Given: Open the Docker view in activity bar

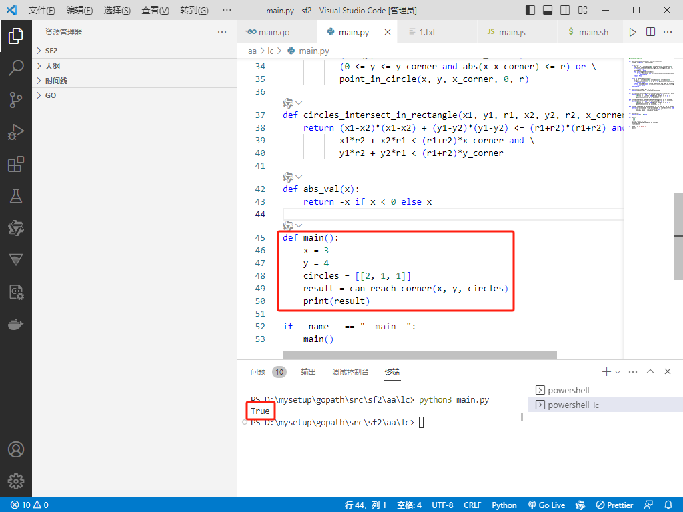Looking at the screenshot, I should pos(16,325).
